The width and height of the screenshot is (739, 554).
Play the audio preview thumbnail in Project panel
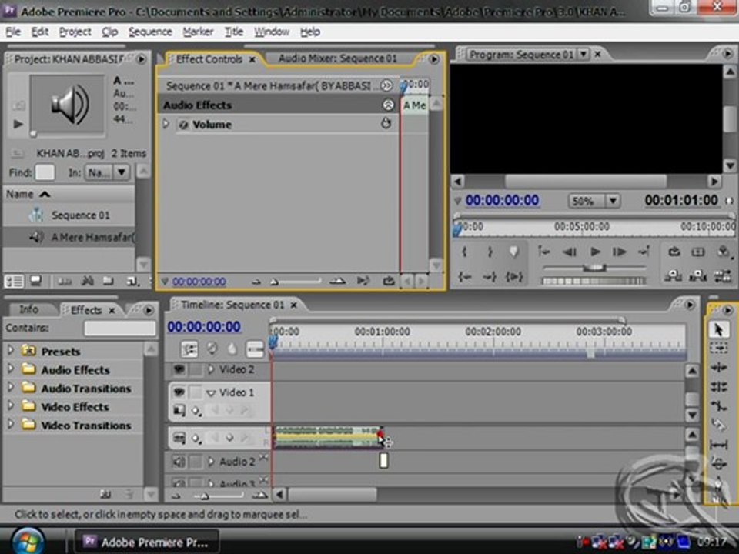click(18, 124)
